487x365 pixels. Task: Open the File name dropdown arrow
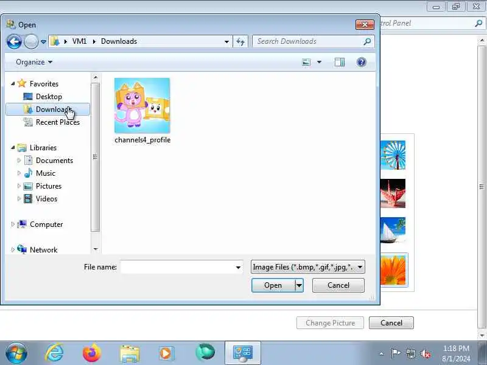238,267
